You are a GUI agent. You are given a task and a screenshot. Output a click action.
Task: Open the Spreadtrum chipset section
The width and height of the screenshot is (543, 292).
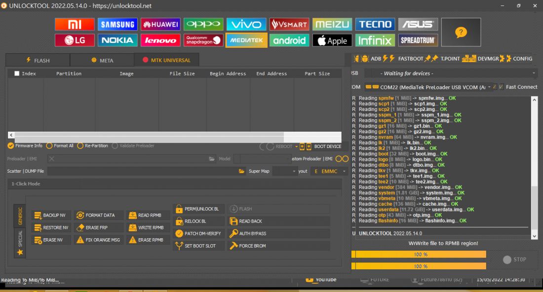point(418,40)
